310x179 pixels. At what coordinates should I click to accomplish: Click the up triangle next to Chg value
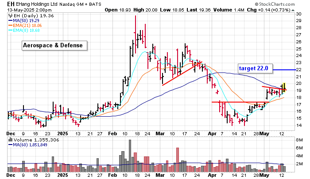pyautogui.click(x=293, y=10)
